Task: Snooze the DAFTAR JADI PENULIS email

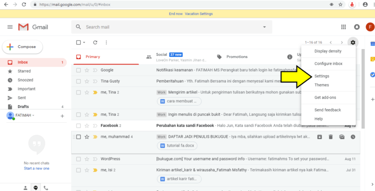Action: (353, 137)
